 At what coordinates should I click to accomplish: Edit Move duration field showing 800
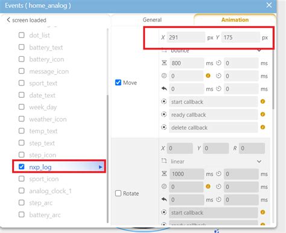coord(186,63)
